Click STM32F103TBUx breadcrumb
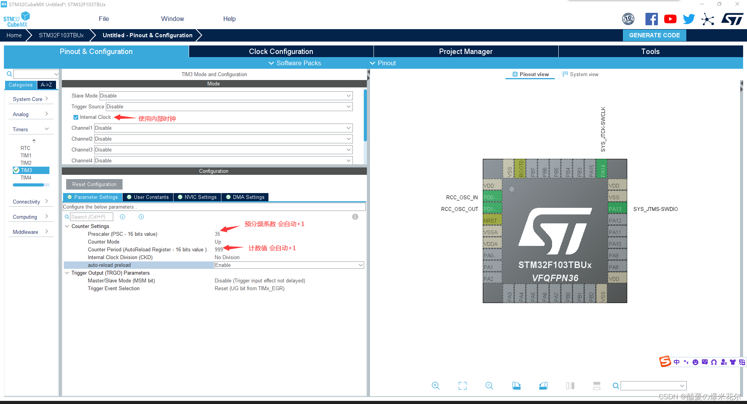The image size is (747, 404). [x=61, y=35]
